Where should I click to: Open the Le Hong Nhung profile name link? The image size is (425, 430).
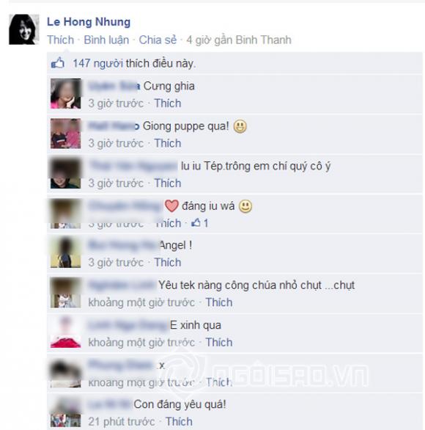click(89, 22)
